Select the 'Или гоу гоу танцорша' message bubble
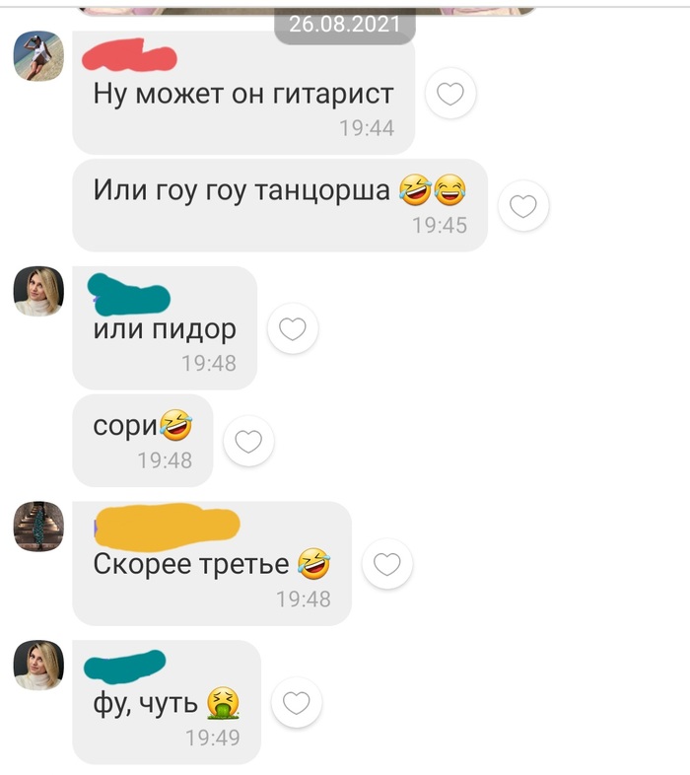The width and height of the screenshot is (690, 775). 280,205
